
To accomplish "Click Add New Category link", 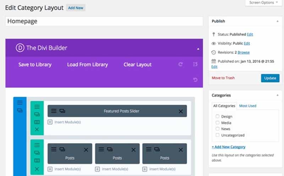I will (229, 147).
